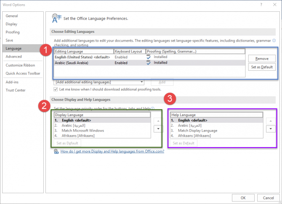
Task: Close the Word Options dialog
Action: (274, 5)
